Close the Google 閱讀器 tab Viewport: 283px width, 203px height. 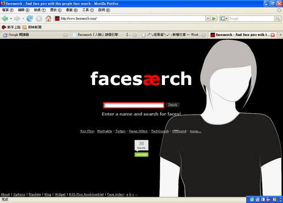tap(66, 35)
